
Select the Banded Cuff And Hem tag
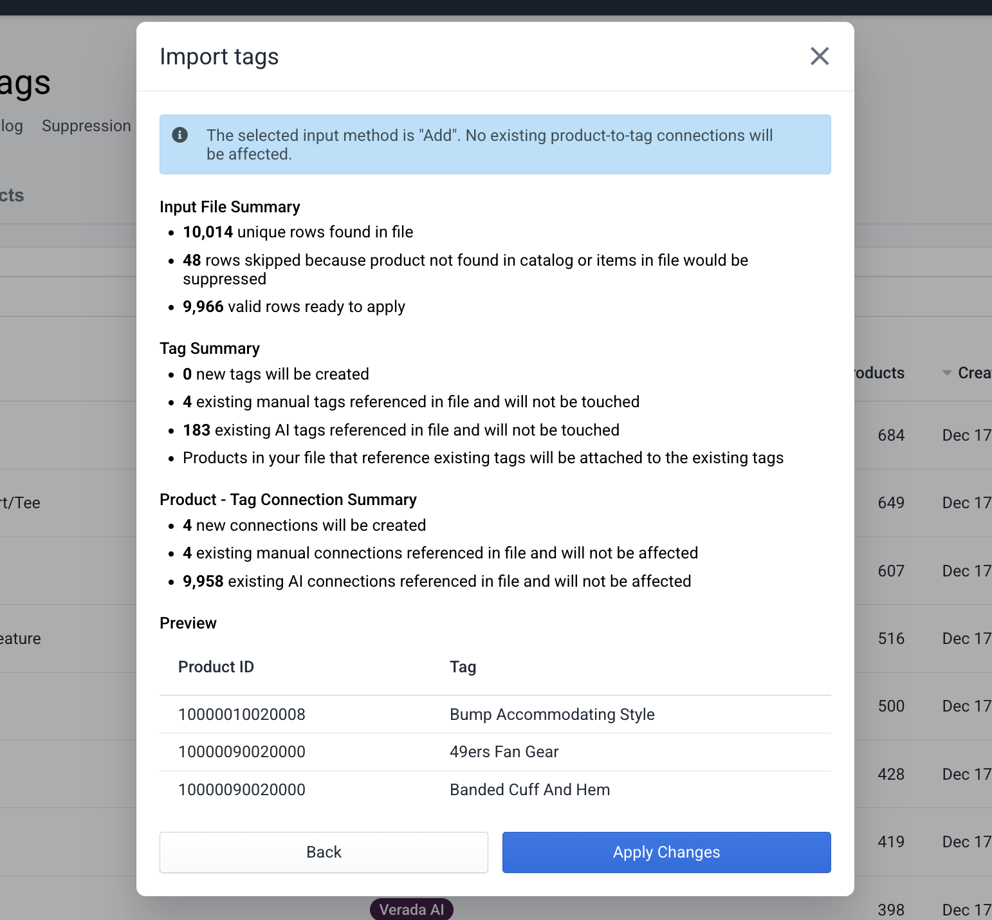pyautogui.click(x=529, y=790)
